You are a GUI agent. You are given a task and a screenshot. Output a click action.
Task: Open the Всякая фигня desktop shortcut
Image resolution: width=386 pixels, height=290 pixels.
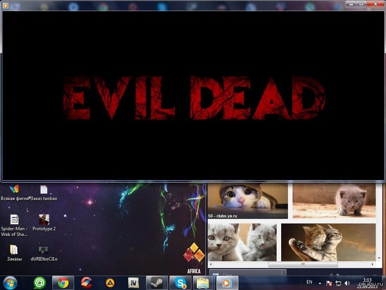(x=14, y=190)
